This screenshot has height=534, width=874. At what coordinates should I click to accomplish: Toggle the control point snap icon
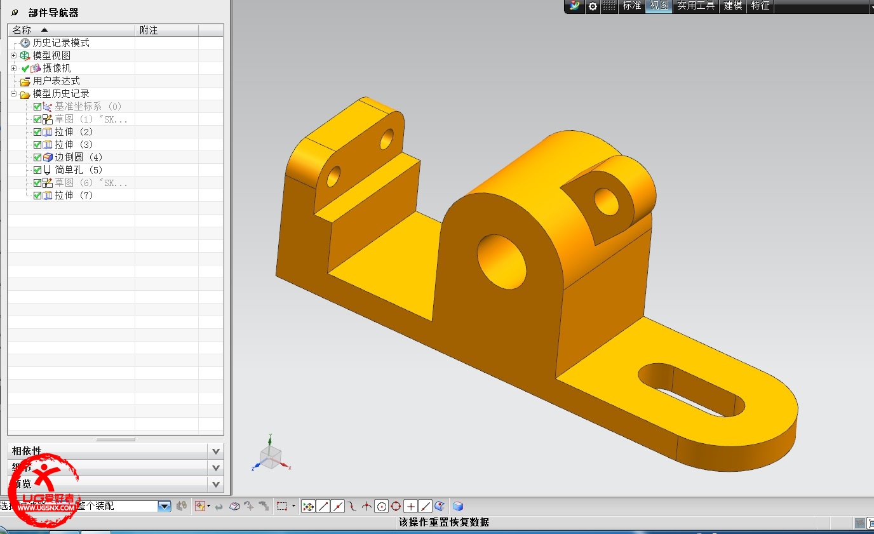[x=352, y=506]
